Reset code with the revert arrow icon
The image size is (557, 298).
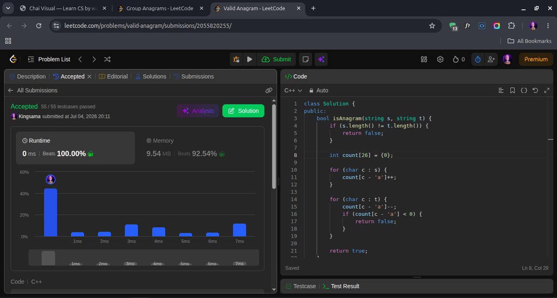pyautogui.click(x=535, y=90)
